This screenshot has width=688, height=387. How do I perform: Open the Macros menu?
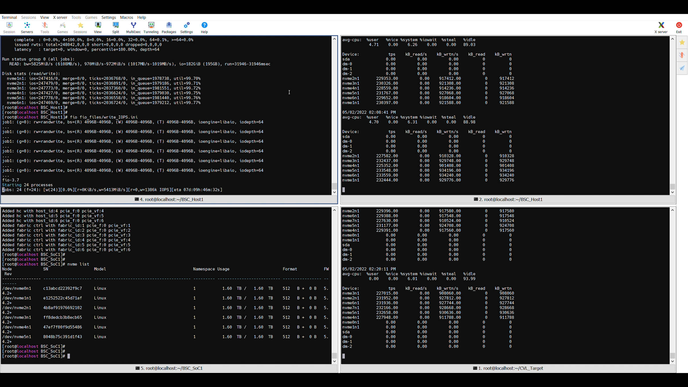pyautogui.click(x=126, y=17)
